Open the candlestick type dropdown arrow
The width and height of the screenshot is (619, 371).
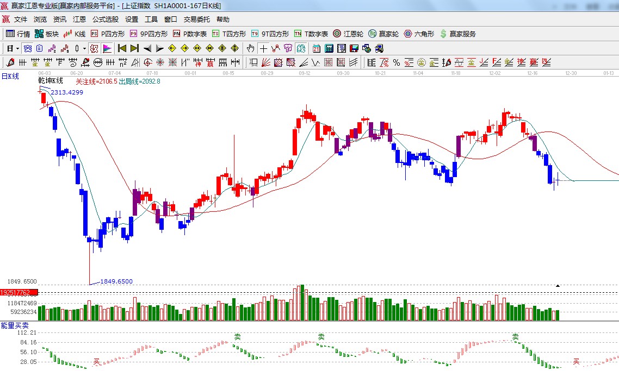pyautogui.click(x=84, y=48)
